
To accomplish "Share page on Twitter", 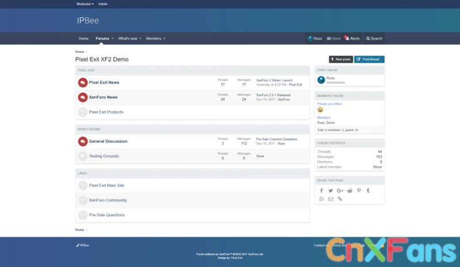I will 331,190.
